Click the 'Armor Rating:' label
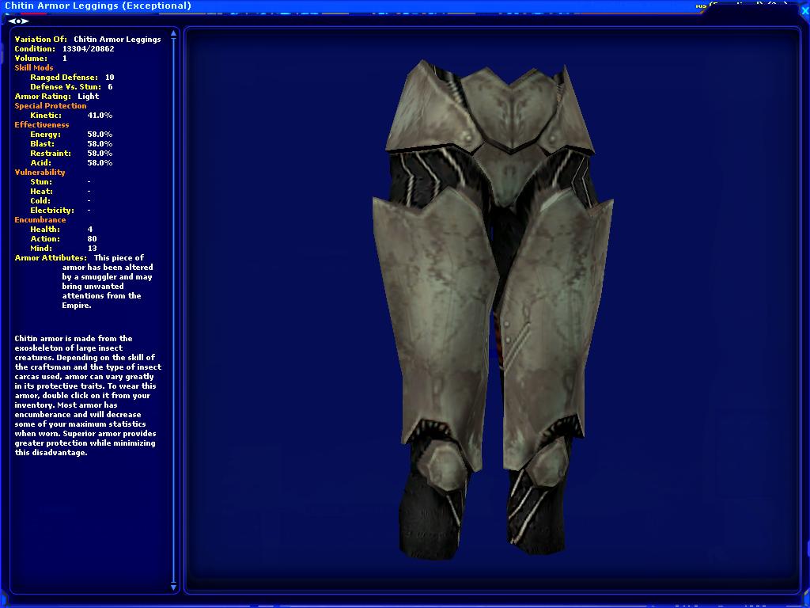Screen dimensions: 810x608 pos(43,96)
